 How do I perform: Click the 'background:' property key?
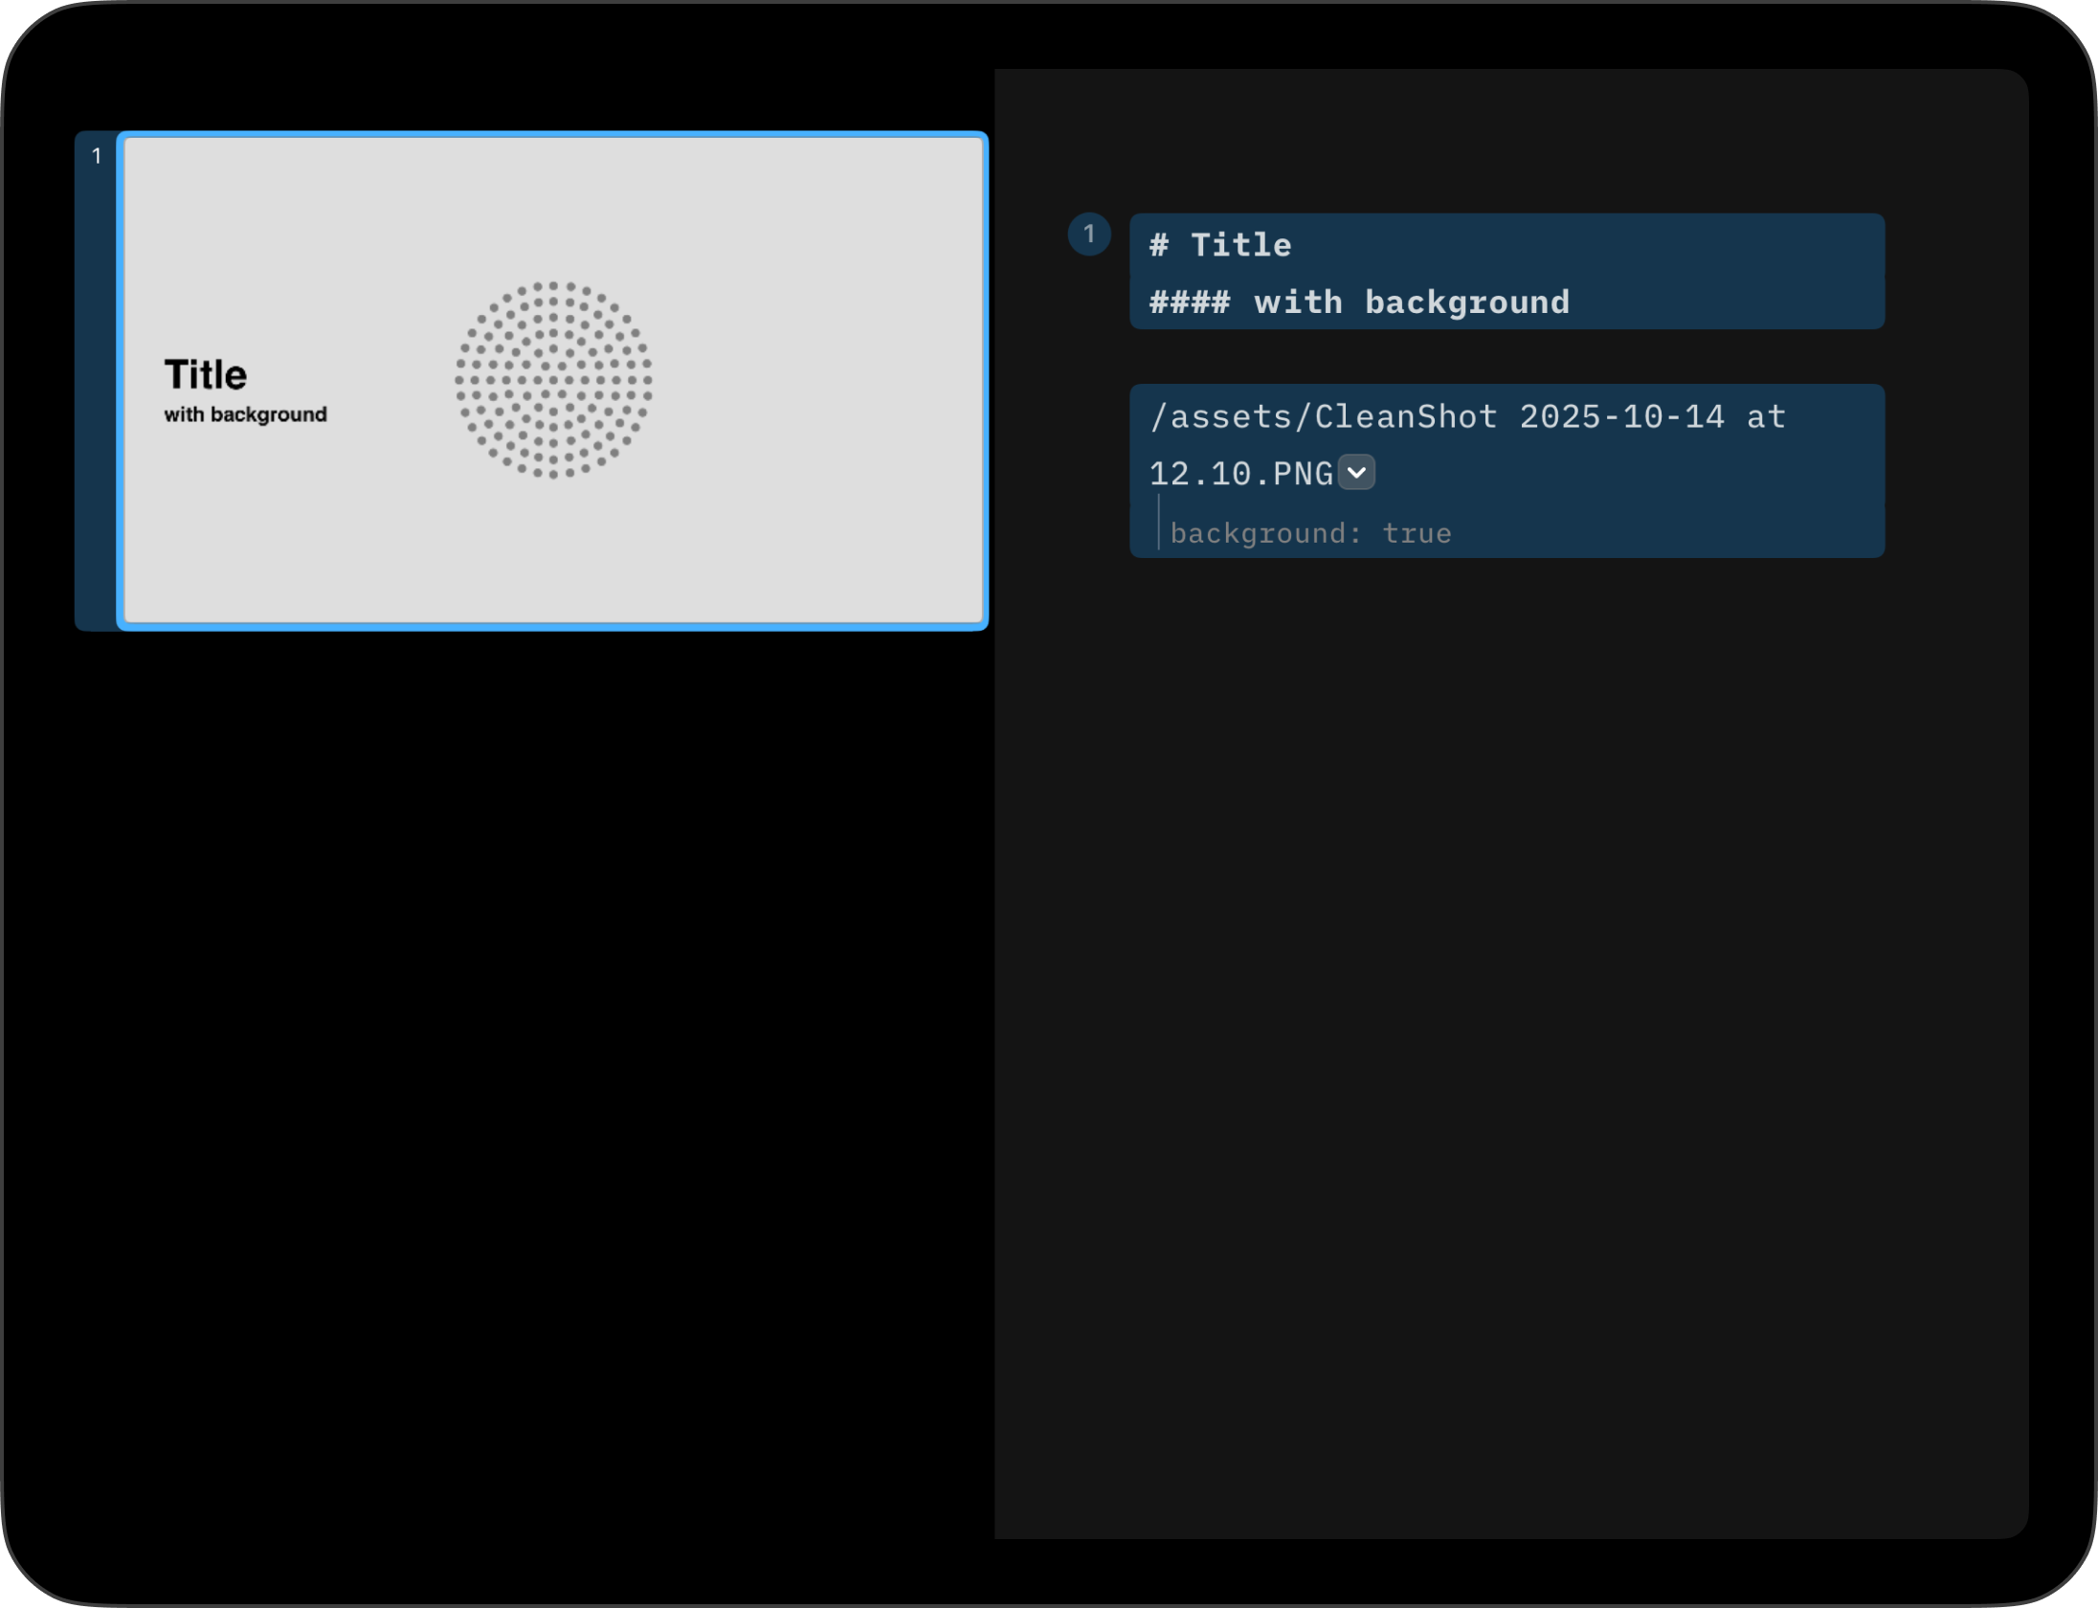coord(1265,533)
